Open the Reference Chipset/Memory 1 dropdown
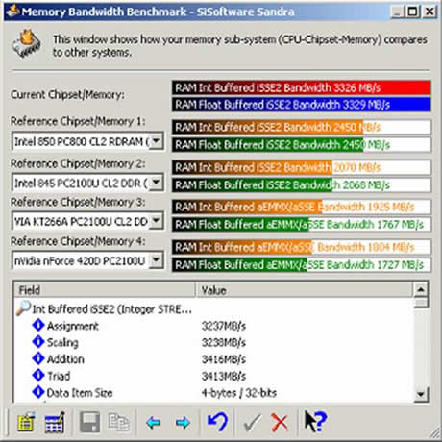Image resolution: width=442 pixels, height=442 pixels. (x=157, y=141)
